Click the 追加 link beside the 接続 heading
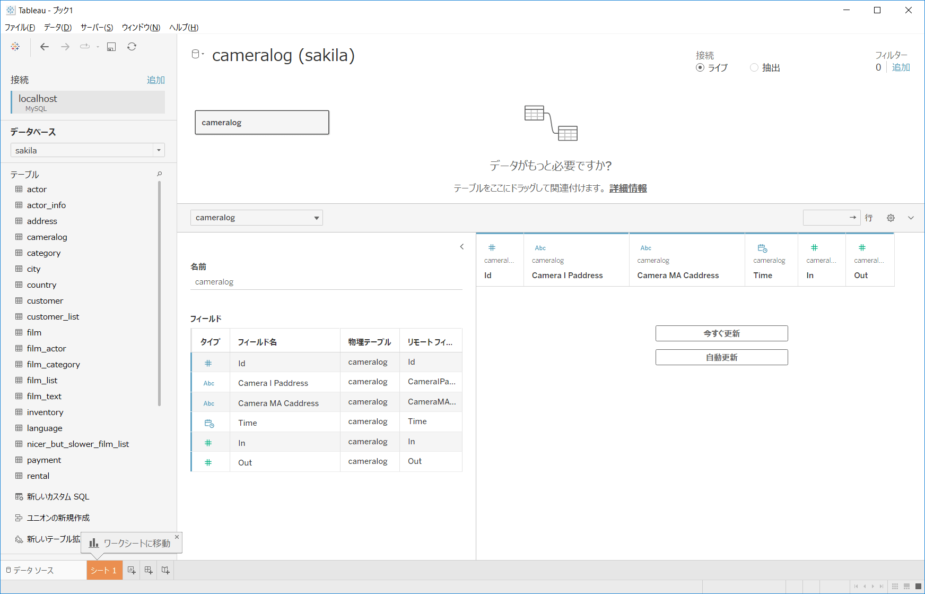The image size is (925, 594). click(156, 80)
